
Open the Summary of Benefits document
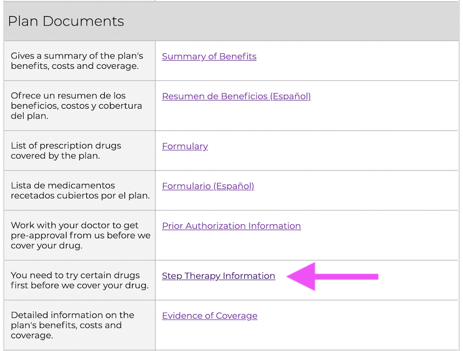[x=209, y=56]
